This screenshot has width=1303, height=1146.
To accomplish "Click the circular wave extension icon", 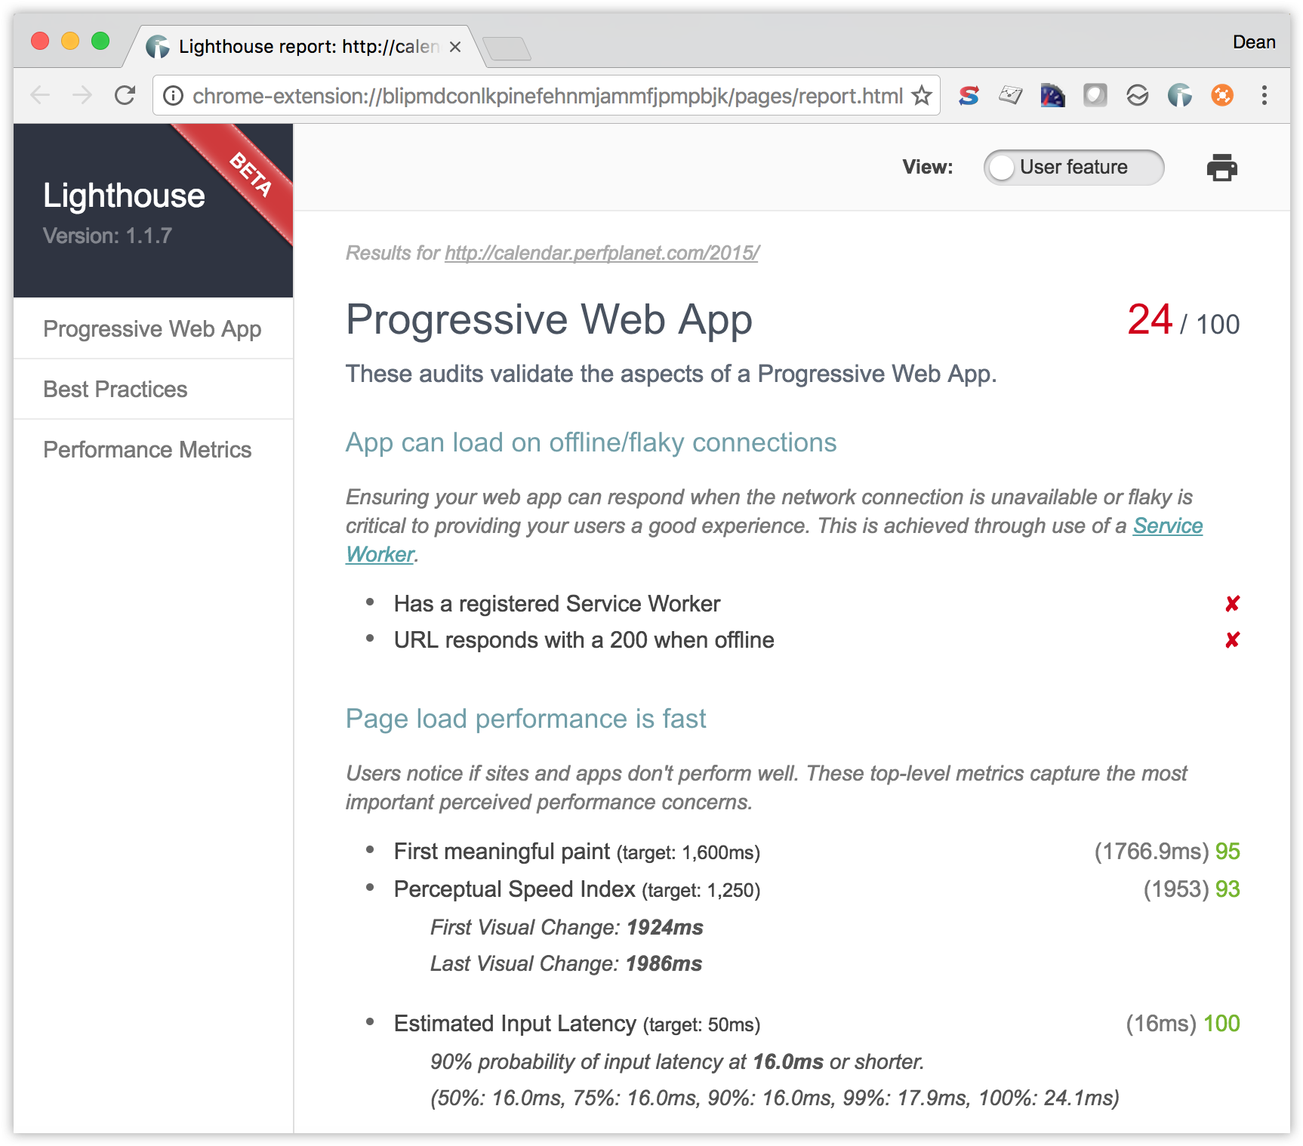I will click(1137, 96).
